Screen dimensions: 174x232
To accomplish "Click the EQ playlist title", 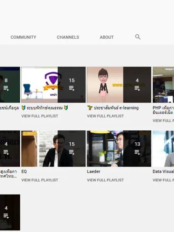I will 24,171.
